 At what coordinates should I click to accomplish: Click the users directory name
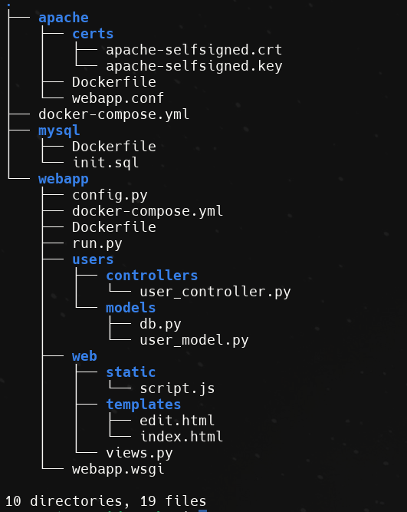point(93,259)
